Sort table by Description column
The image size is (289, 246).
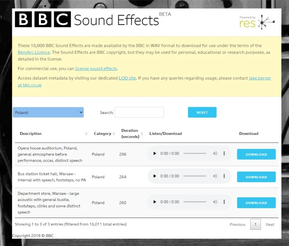[x=52, y=133]
